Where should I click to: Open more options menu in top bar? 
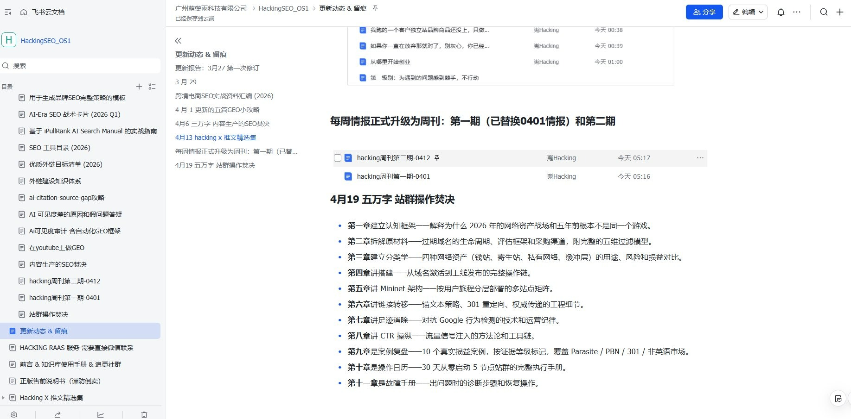[797, 12]
